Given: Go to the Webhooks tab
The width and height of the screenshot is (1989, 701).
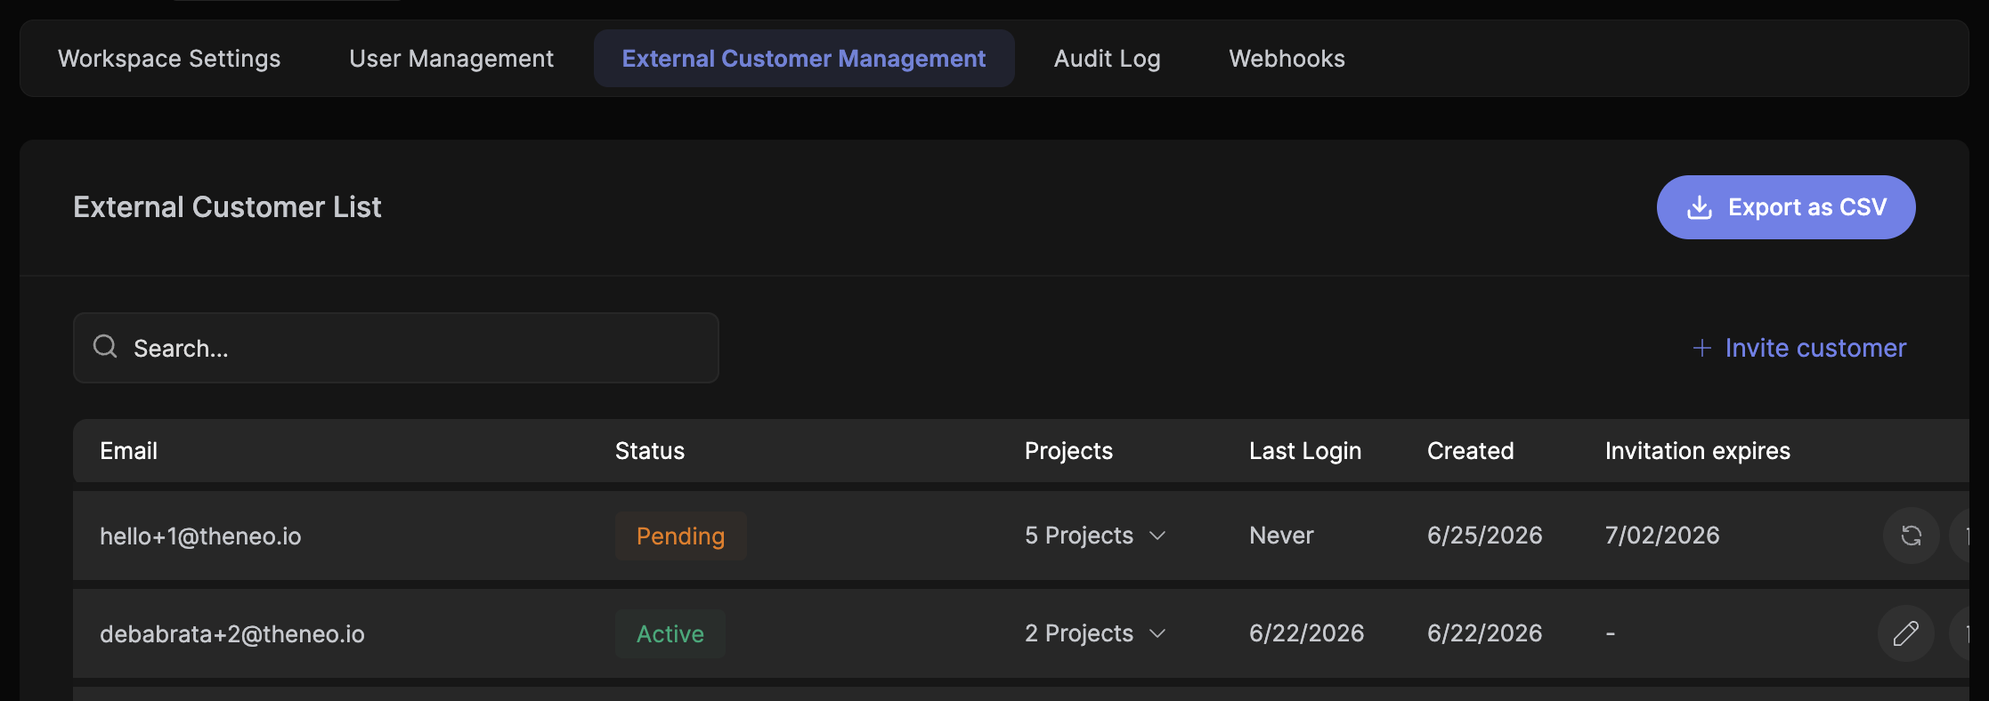Looking at the screenshot, I should tap(1287, 59).
